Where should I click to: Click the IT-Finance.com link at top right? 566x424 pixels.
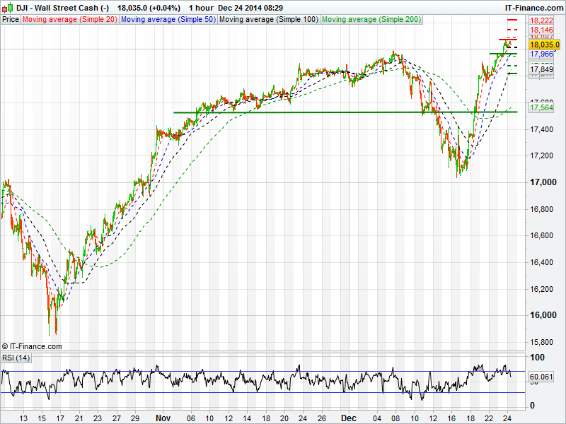(x=534, y=7)
